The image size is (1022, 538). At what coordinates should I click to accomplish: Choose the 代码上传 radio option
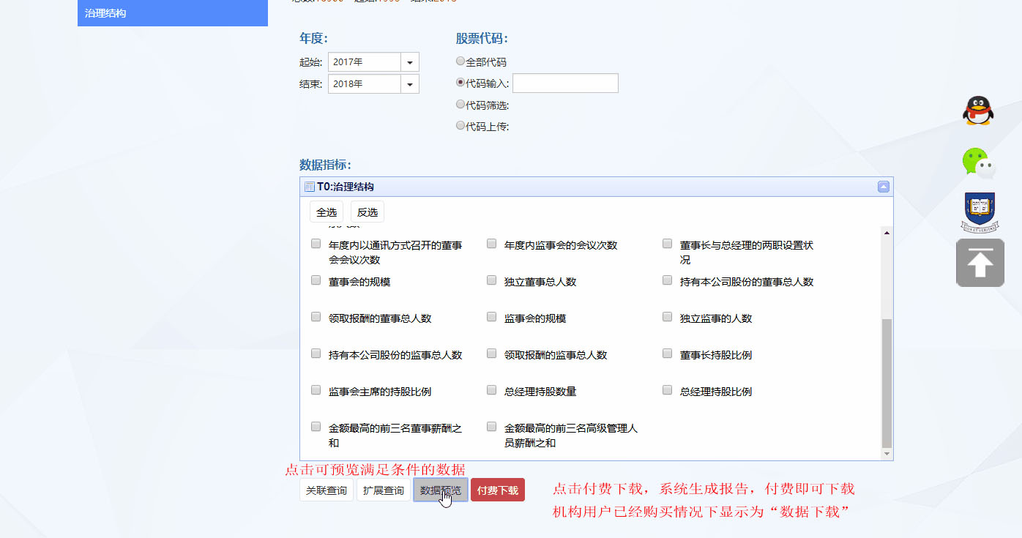pyautogui.click(x=460, y=126)
